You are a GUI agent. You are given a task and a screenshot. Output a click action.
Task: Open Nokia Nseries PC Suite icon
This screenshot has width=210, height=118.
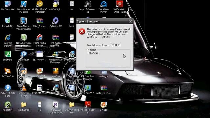coord(24,4)
